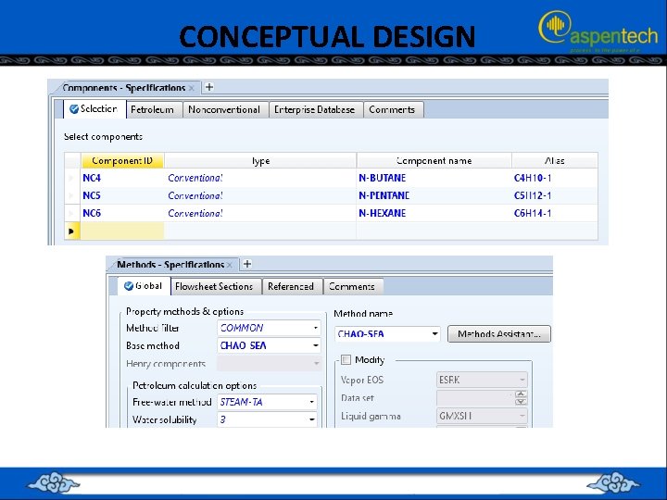The image size is (667, 500).
Task: Open the Henry components dropdown
Action: (316, 364)
